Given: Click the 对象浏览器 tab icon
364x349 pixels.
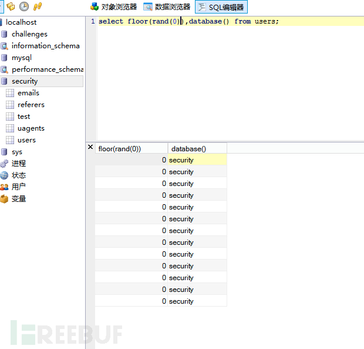Looking at the screenshot, I should point(95,6).
